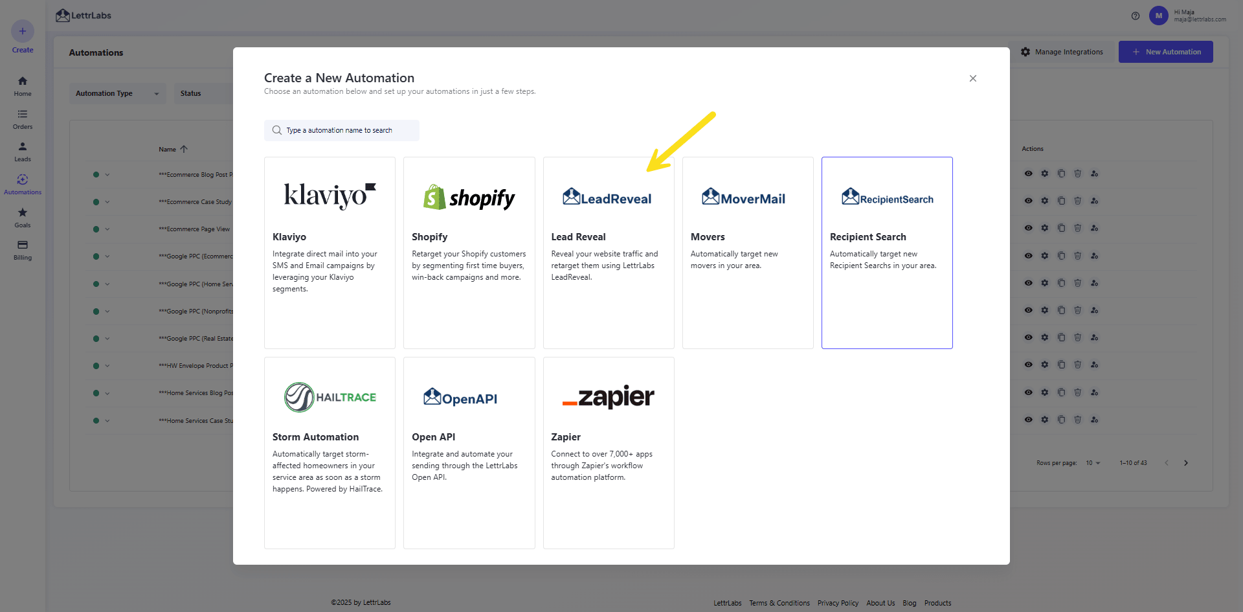1243x612 pixels.
Task: Expand the Google PPC (Nonprofits row chevron
Action: (107, 311)
